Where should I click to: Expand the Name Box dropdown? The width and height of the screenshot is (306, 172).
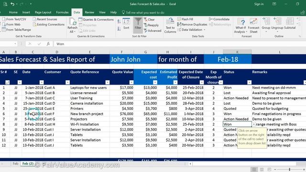(x=15, y=44)
